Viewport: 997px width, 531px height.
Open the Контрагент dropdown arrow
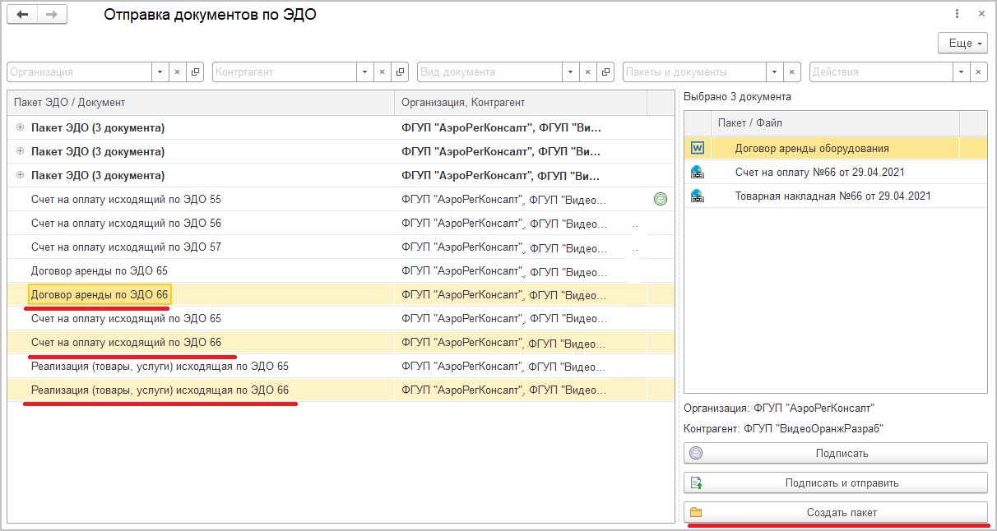[x=364, y=72]
